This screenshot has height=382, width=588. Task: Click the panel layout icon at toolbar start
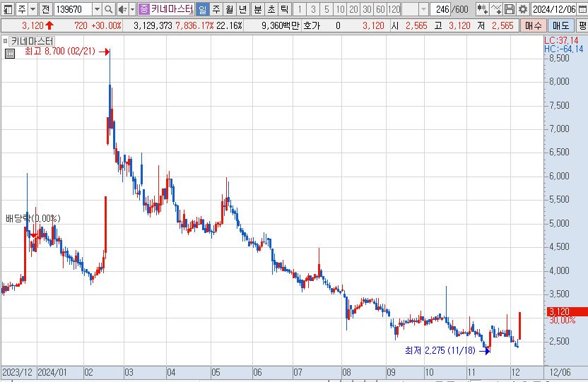click(x=7, y=9)
